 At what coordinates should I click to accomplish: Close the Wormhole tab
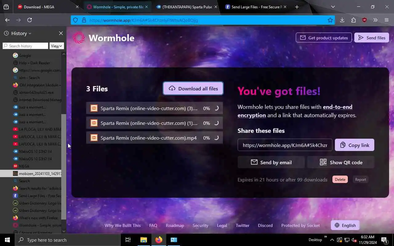147,7
